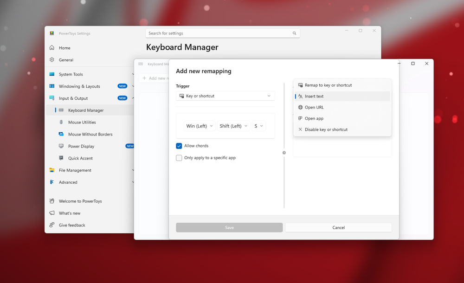The height and width of the screenshot is (283, 464).
Task: Click the Quick Accent icon
Action: (61, 158)
